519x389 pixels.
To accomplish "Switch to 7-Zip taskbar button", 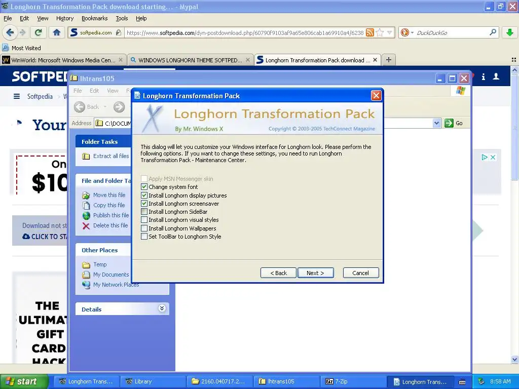I will [x=353, y=381].
